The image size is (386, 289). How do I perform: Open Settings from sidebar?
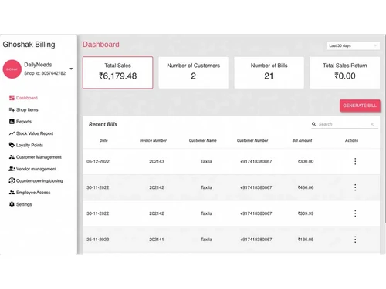(x=20, y=204)
